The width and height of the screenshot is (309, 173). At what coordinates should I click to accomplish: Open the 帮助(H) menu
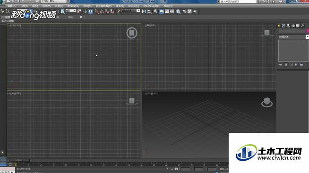coord(168,6)
